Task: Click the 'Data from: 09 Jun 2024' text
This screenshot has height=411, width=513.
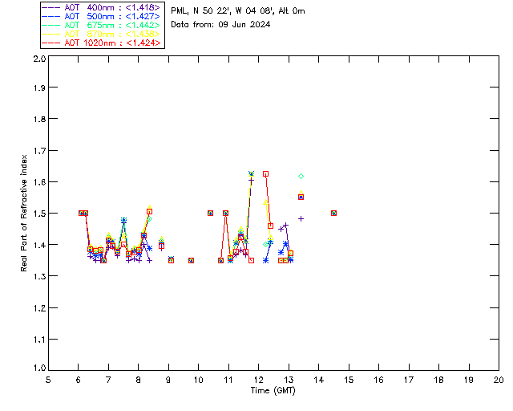Action: point(220,25)
